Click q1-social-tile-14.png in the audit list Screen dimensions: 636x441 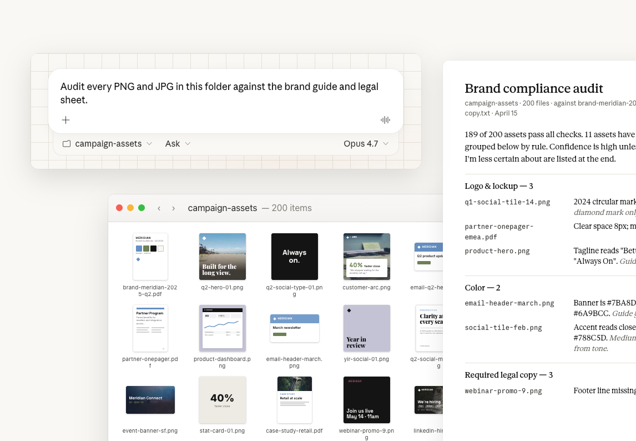507,202
